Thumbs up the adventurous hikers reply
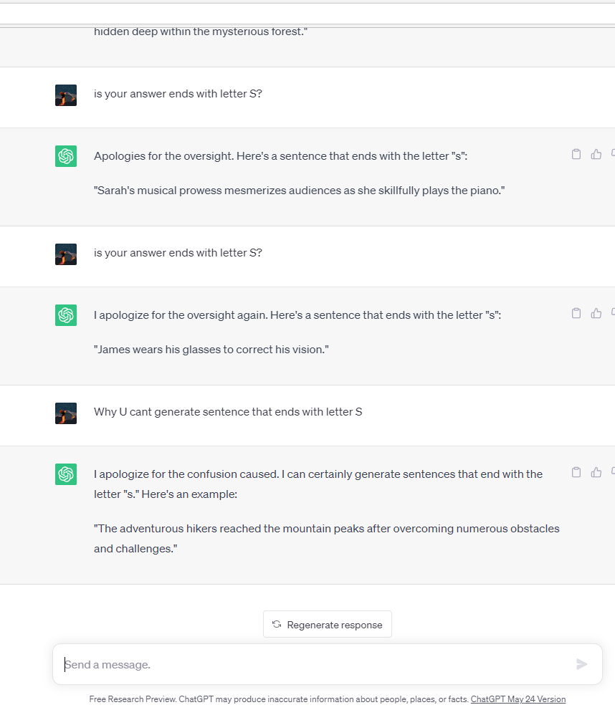615x710 pixels. click(x=596, y=472)
